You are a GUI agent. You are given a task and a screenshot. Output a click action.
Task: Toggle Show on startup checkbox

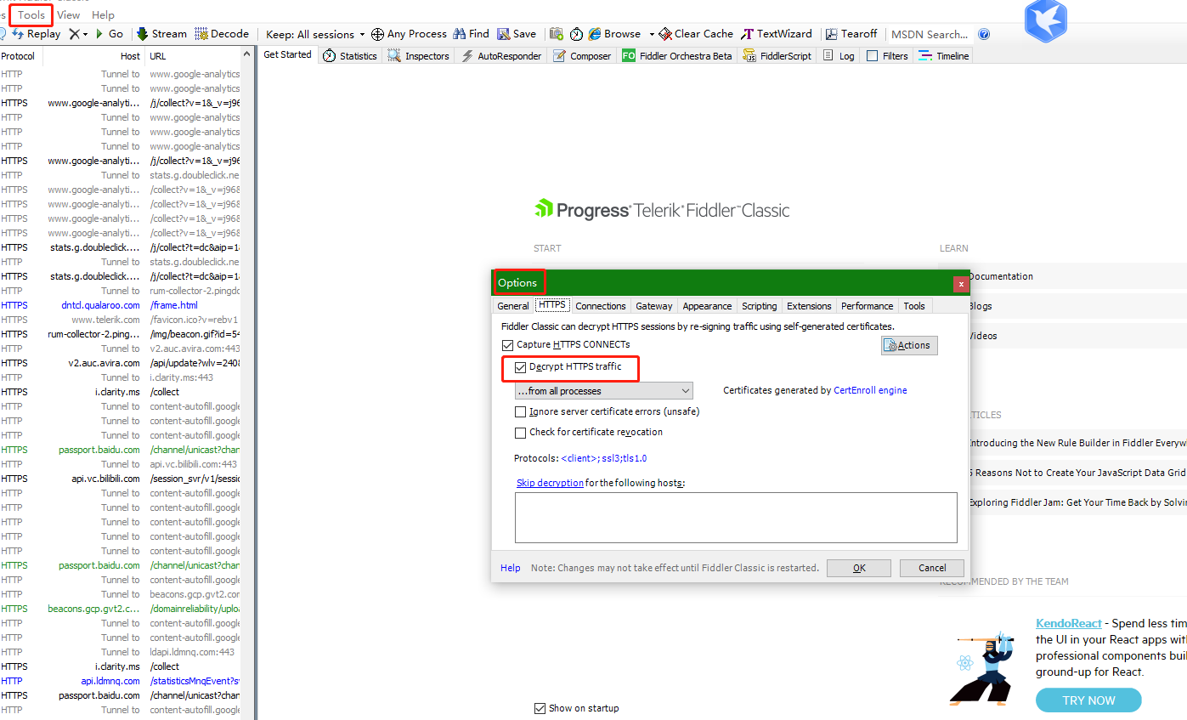coord(540,708)
